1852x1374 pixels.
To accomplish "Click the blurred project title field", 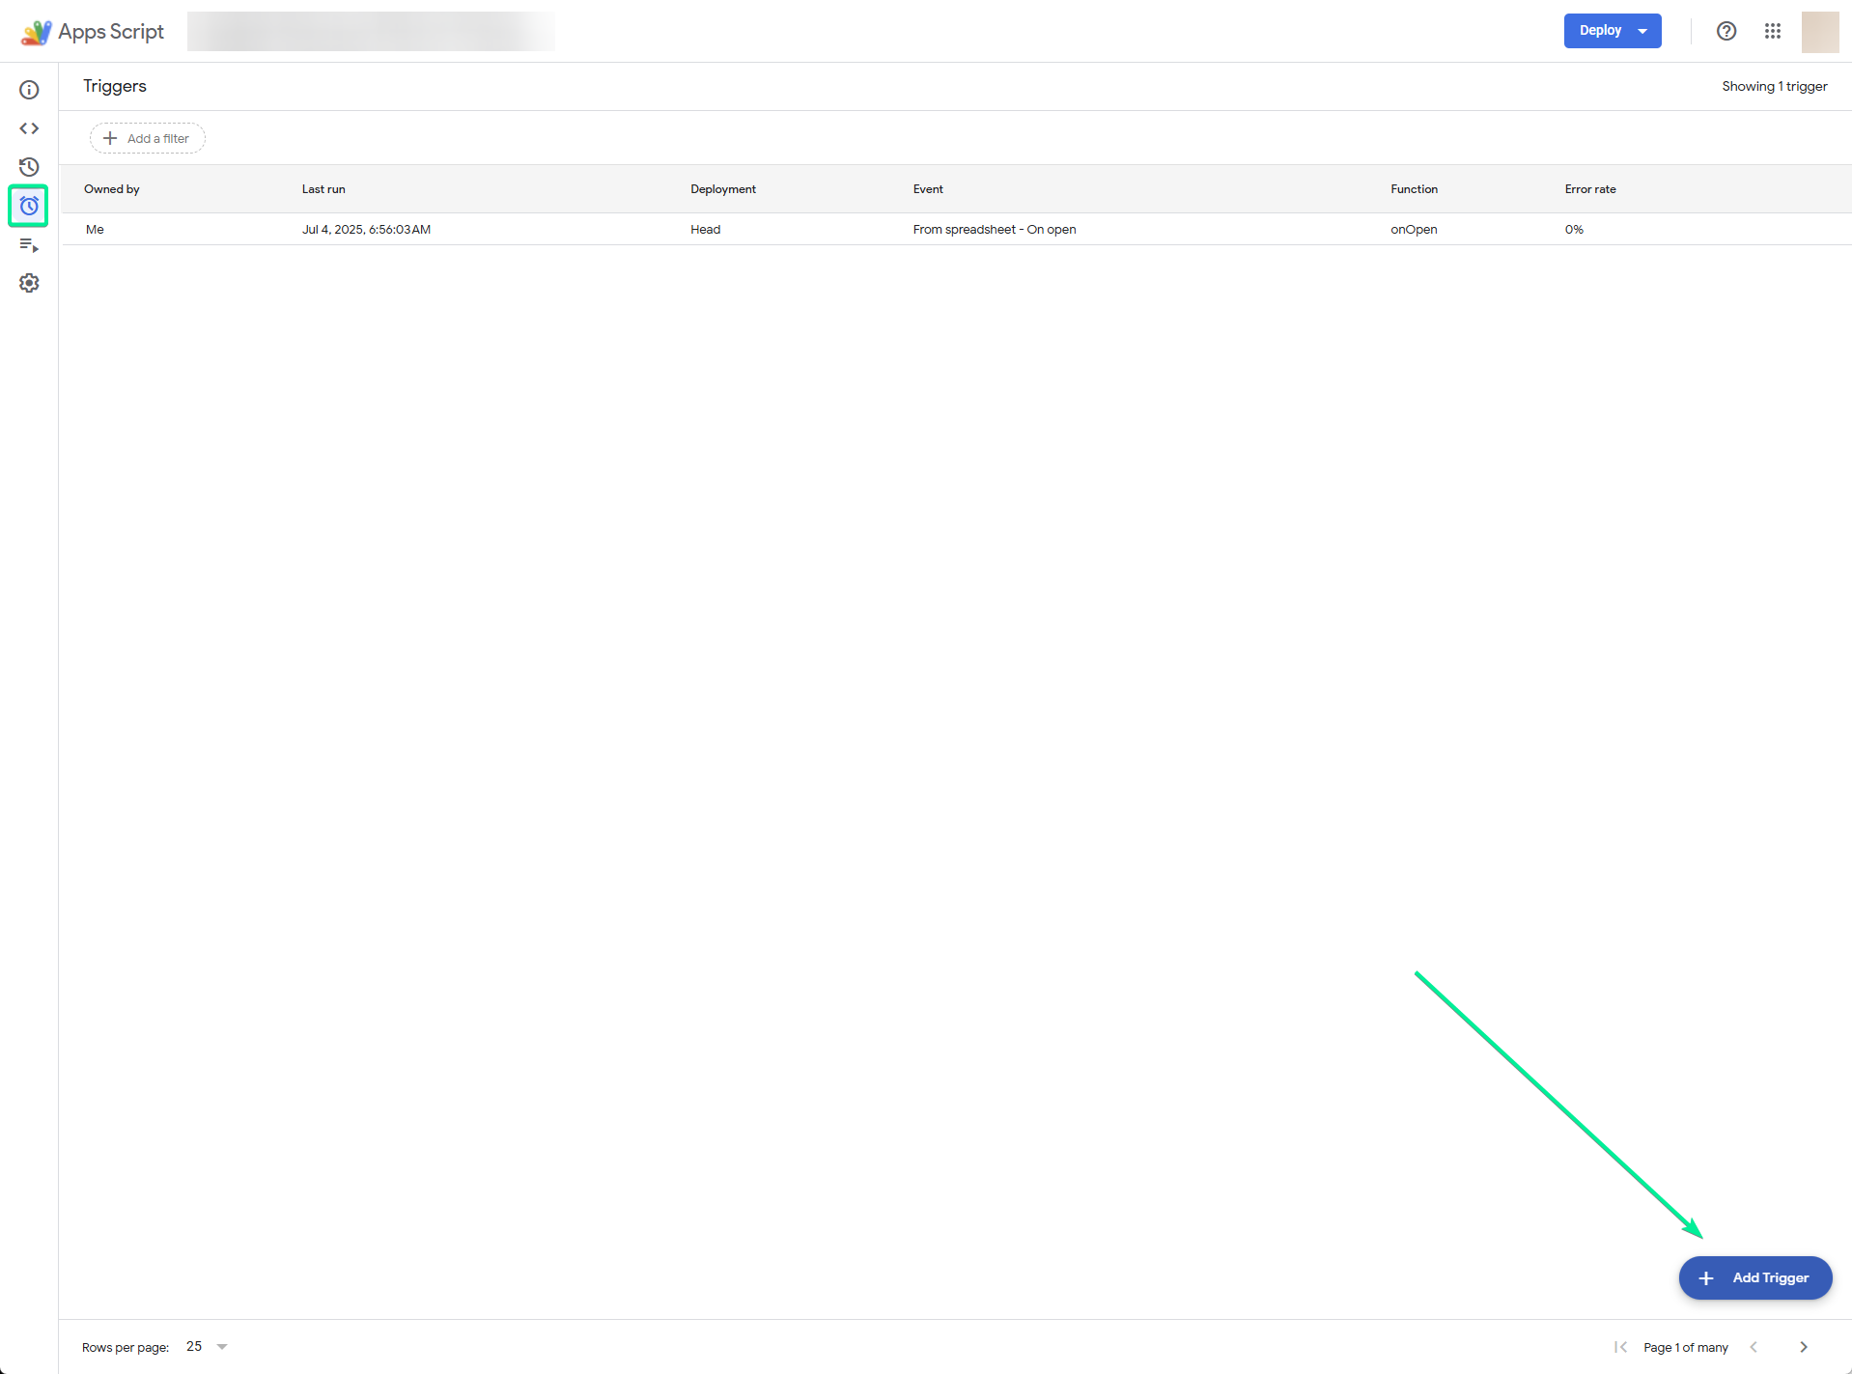I will [x=371, y=32].
